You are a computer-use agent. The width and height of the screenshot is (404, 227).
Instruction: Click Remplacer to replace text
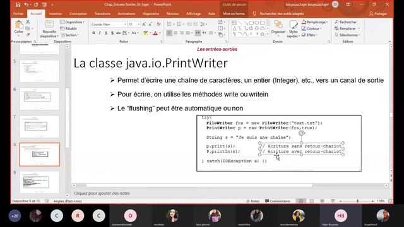pos(347,28)
